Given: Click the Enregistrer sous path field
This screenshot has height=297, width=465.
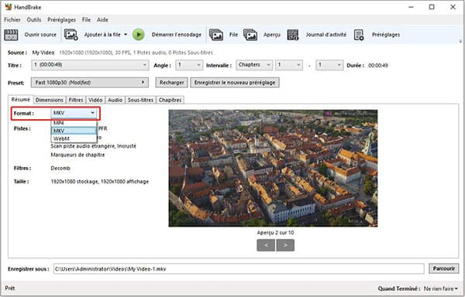Looking at the screenshot, I should (x=239, y=269).
